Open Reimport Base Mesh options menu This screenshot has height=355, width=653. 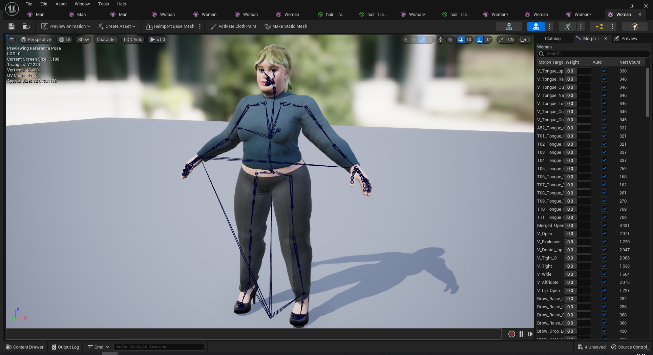200,26
